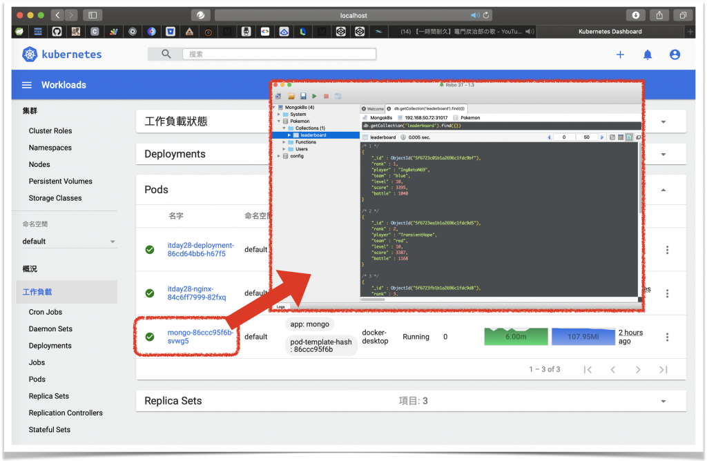Expand the 工作負載狀態 card chevron
Image resolution: width=707 pixels, height=461 pixels.
664,122
